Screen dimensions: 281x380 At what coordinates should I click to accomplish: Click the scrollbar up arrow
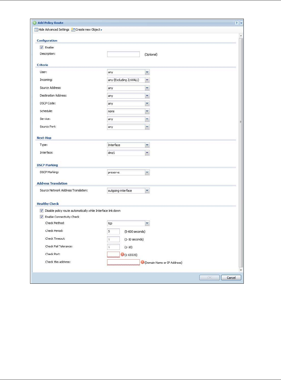(x=241, y=36)
